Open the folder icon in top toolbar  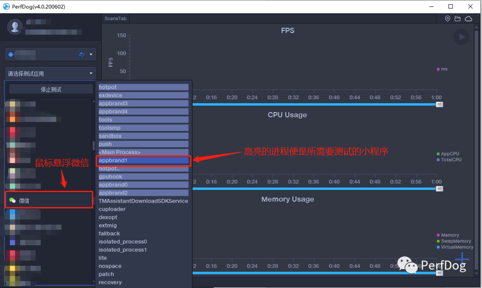coord(457,19)
